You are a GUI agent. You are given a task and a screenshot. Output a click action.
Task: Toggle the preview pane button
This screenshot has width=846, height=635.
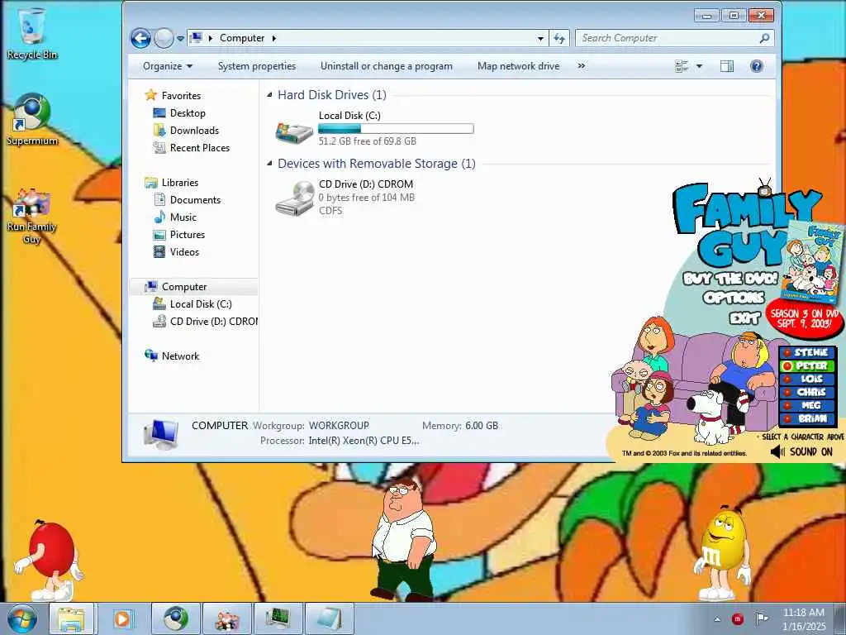click(727, 66)
